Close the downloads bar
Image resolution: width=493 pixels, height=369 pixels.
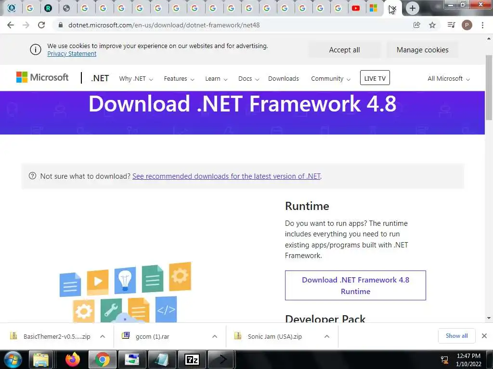484,336
